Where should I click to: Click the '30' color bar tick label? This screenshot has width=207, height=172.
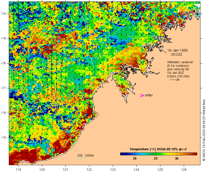tap(176, 158)
